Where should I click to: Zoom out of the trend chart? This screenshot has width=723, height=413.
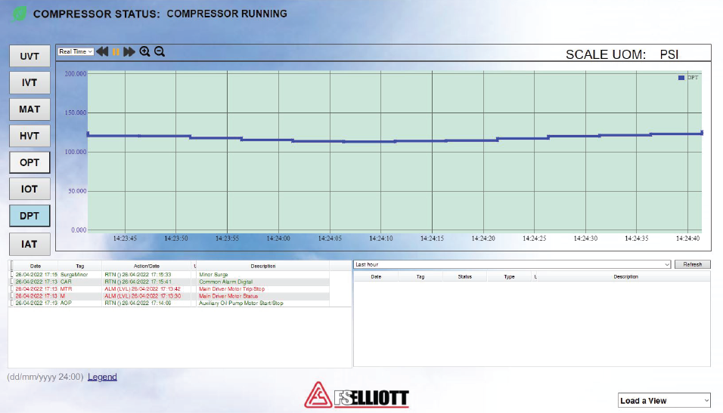click(x=160, y=51)
